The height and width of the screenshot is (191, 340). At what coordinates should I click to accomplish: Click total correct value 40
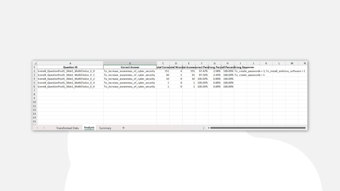tap(163, 75)
